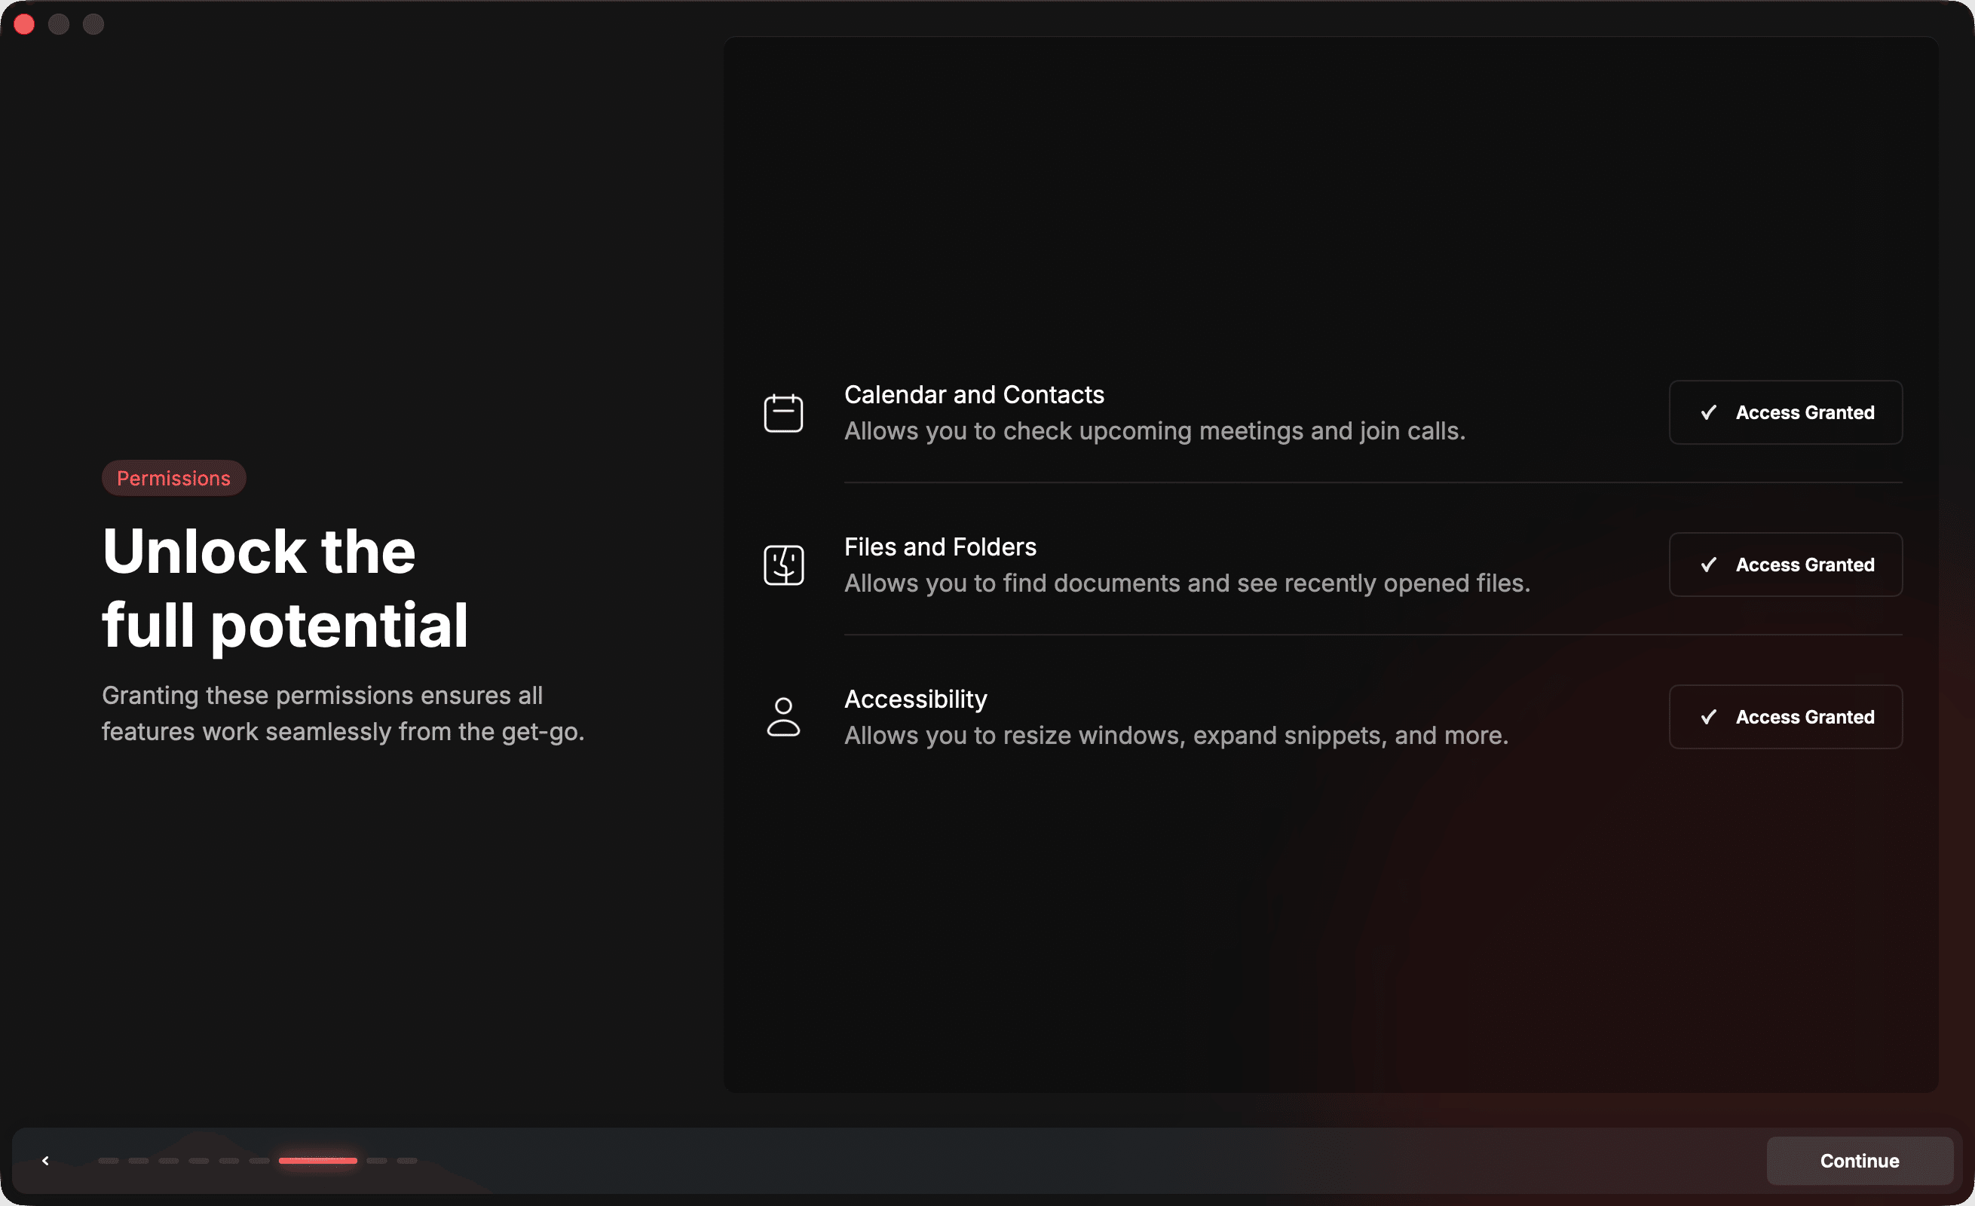The width and height of the screenshot is (1975, 1206).
Task: Click the Accessibility Access Granted button
Action: 1785,716
